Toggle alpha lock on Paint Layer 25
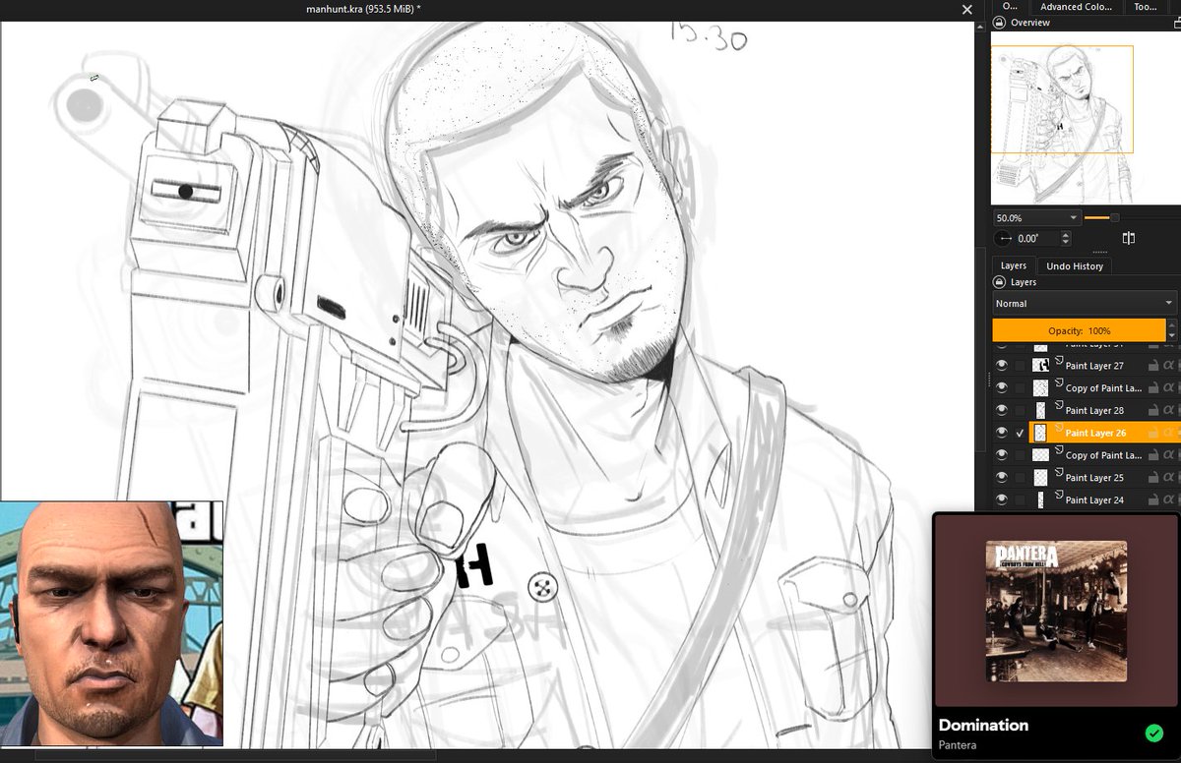Image resolution: width=1181 pixels, height=763 pixels. 1168,478
